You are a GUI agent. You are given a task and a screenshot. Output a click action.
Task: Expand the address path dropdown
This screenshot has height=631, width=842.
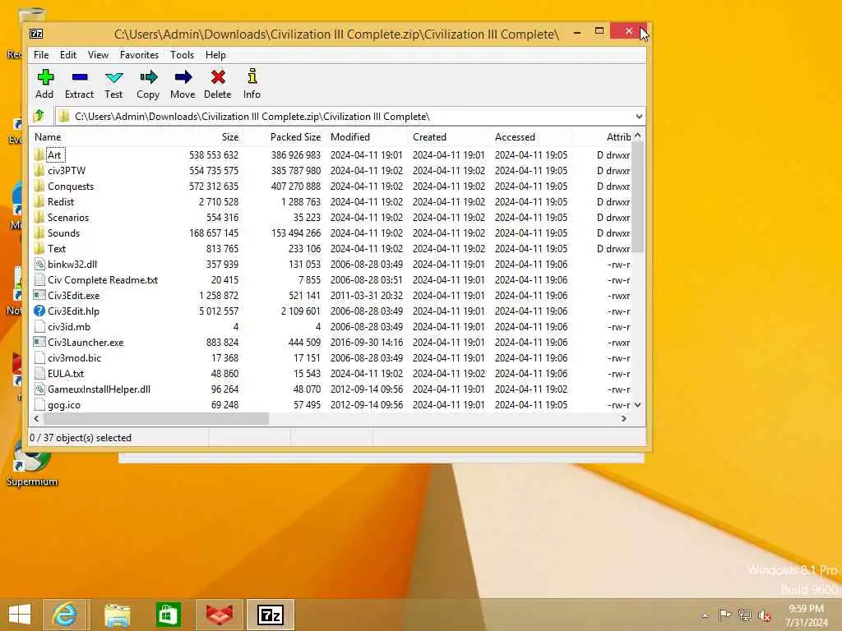[x=638, y=117]
